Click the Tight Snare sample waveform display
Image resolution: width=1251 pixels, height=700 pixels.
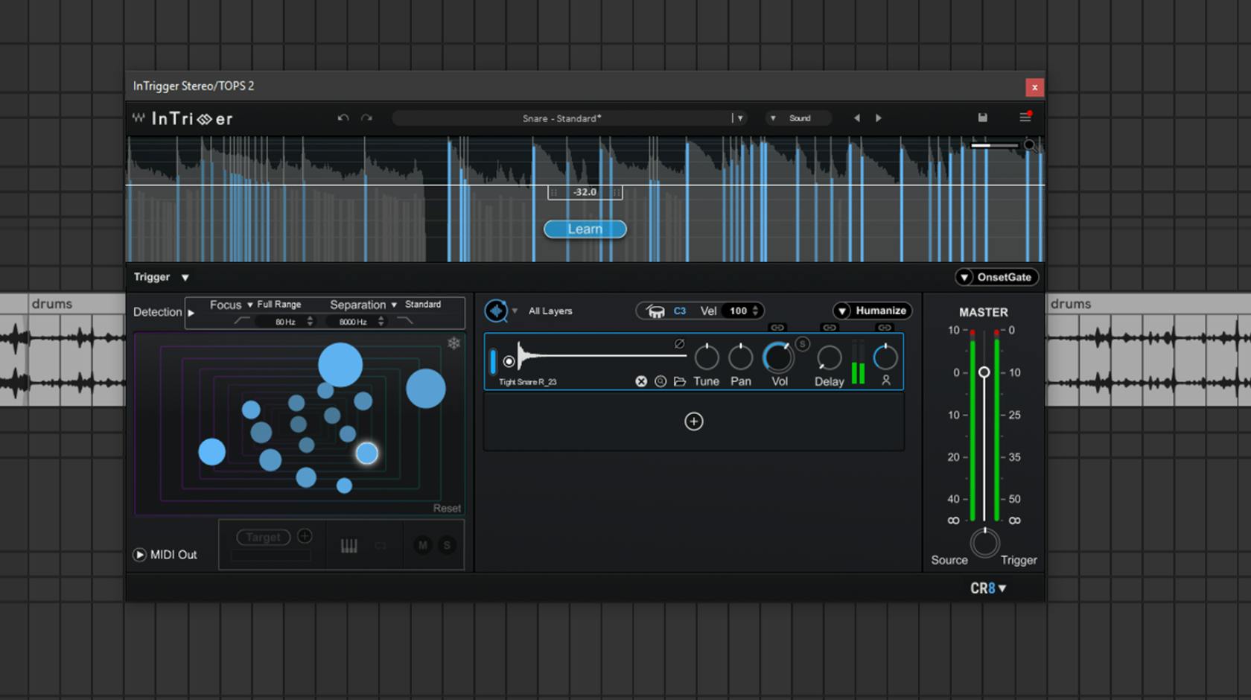pos(601,356)
